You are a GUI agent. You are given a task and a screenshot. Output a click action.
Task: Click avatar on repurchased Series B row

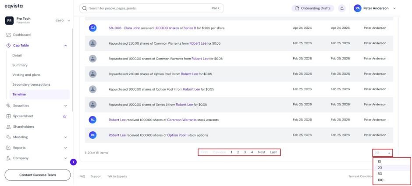(x=92, y=105)
